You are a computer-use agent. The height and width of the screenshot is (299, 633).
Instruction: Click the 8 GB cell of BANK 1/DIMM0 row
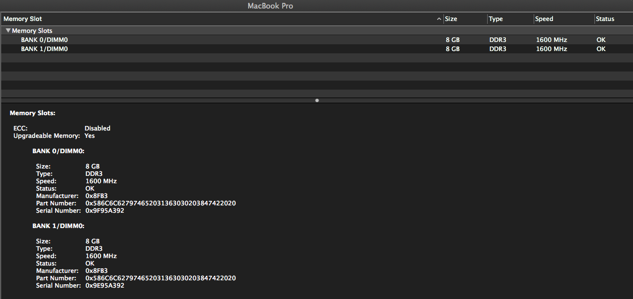[x=452, y=49]
